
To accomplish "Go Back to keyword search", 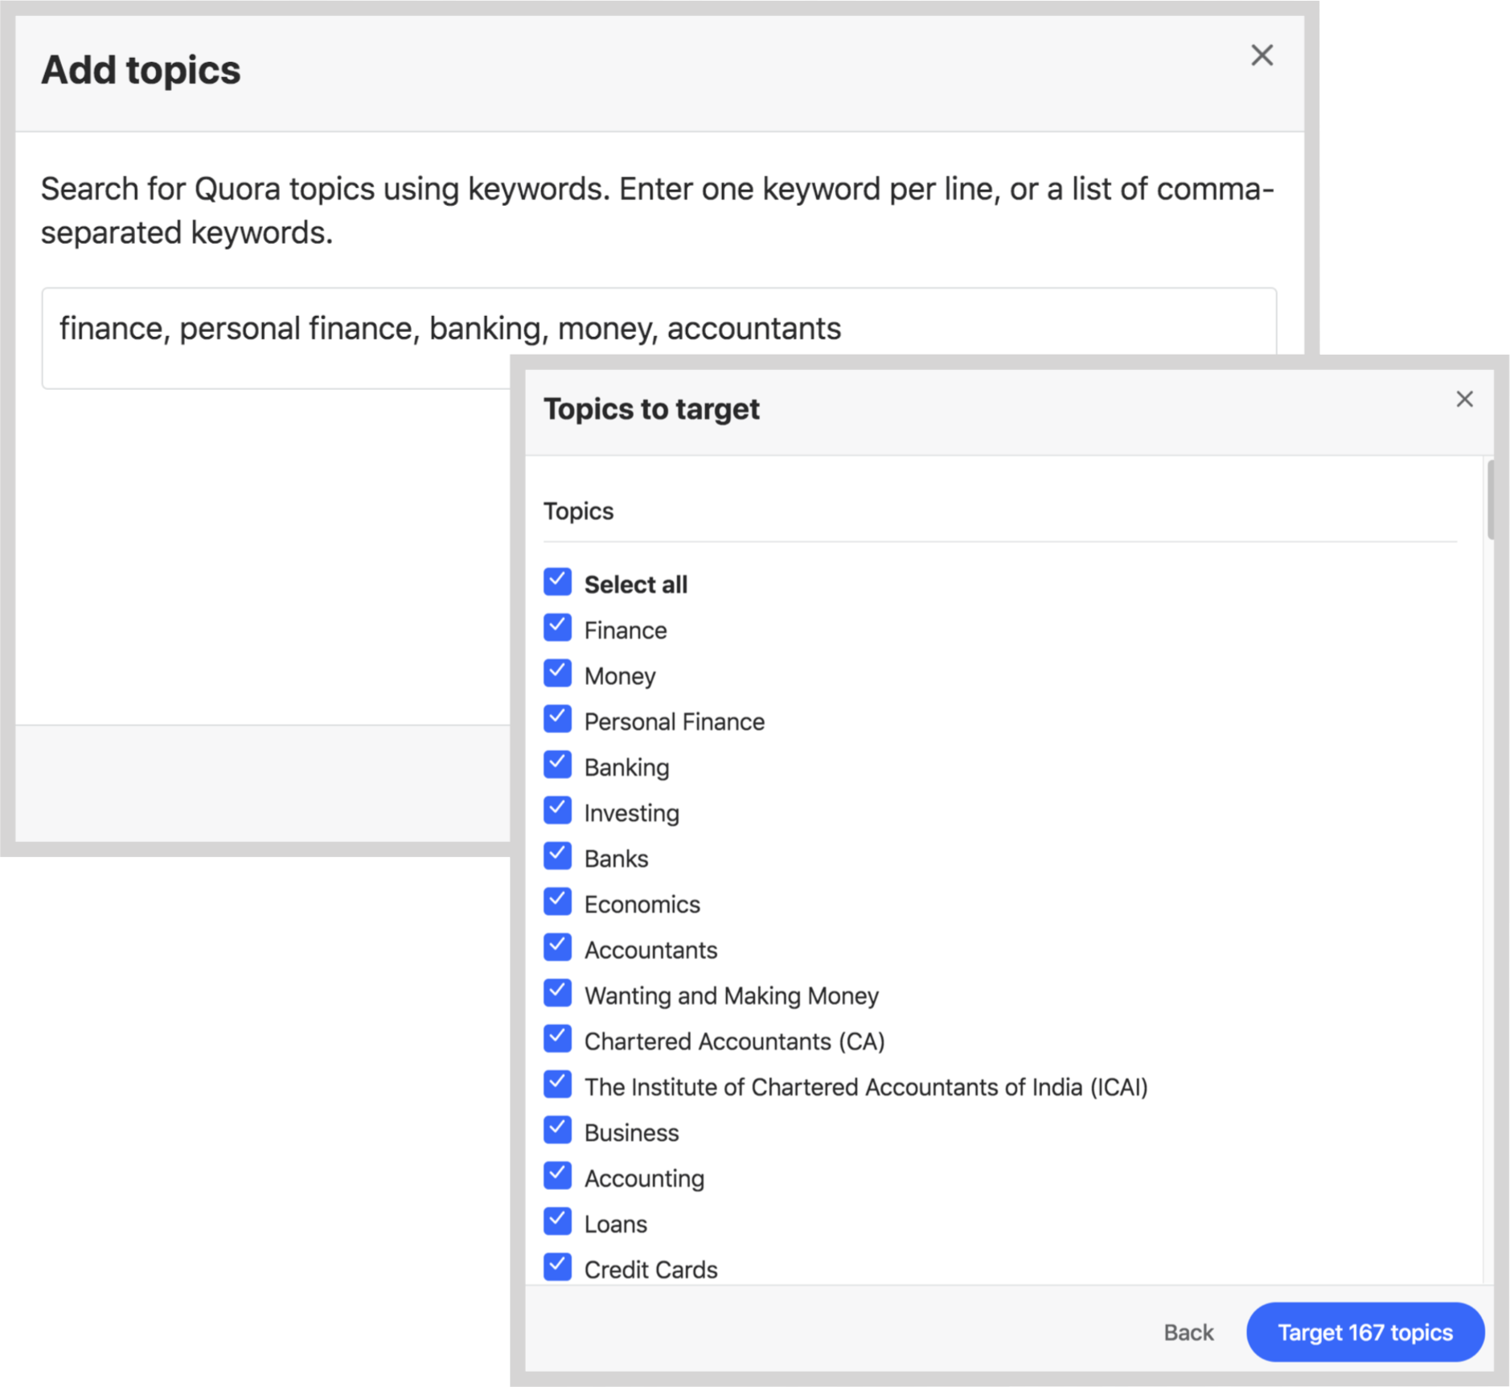I will [1188, 1332].
